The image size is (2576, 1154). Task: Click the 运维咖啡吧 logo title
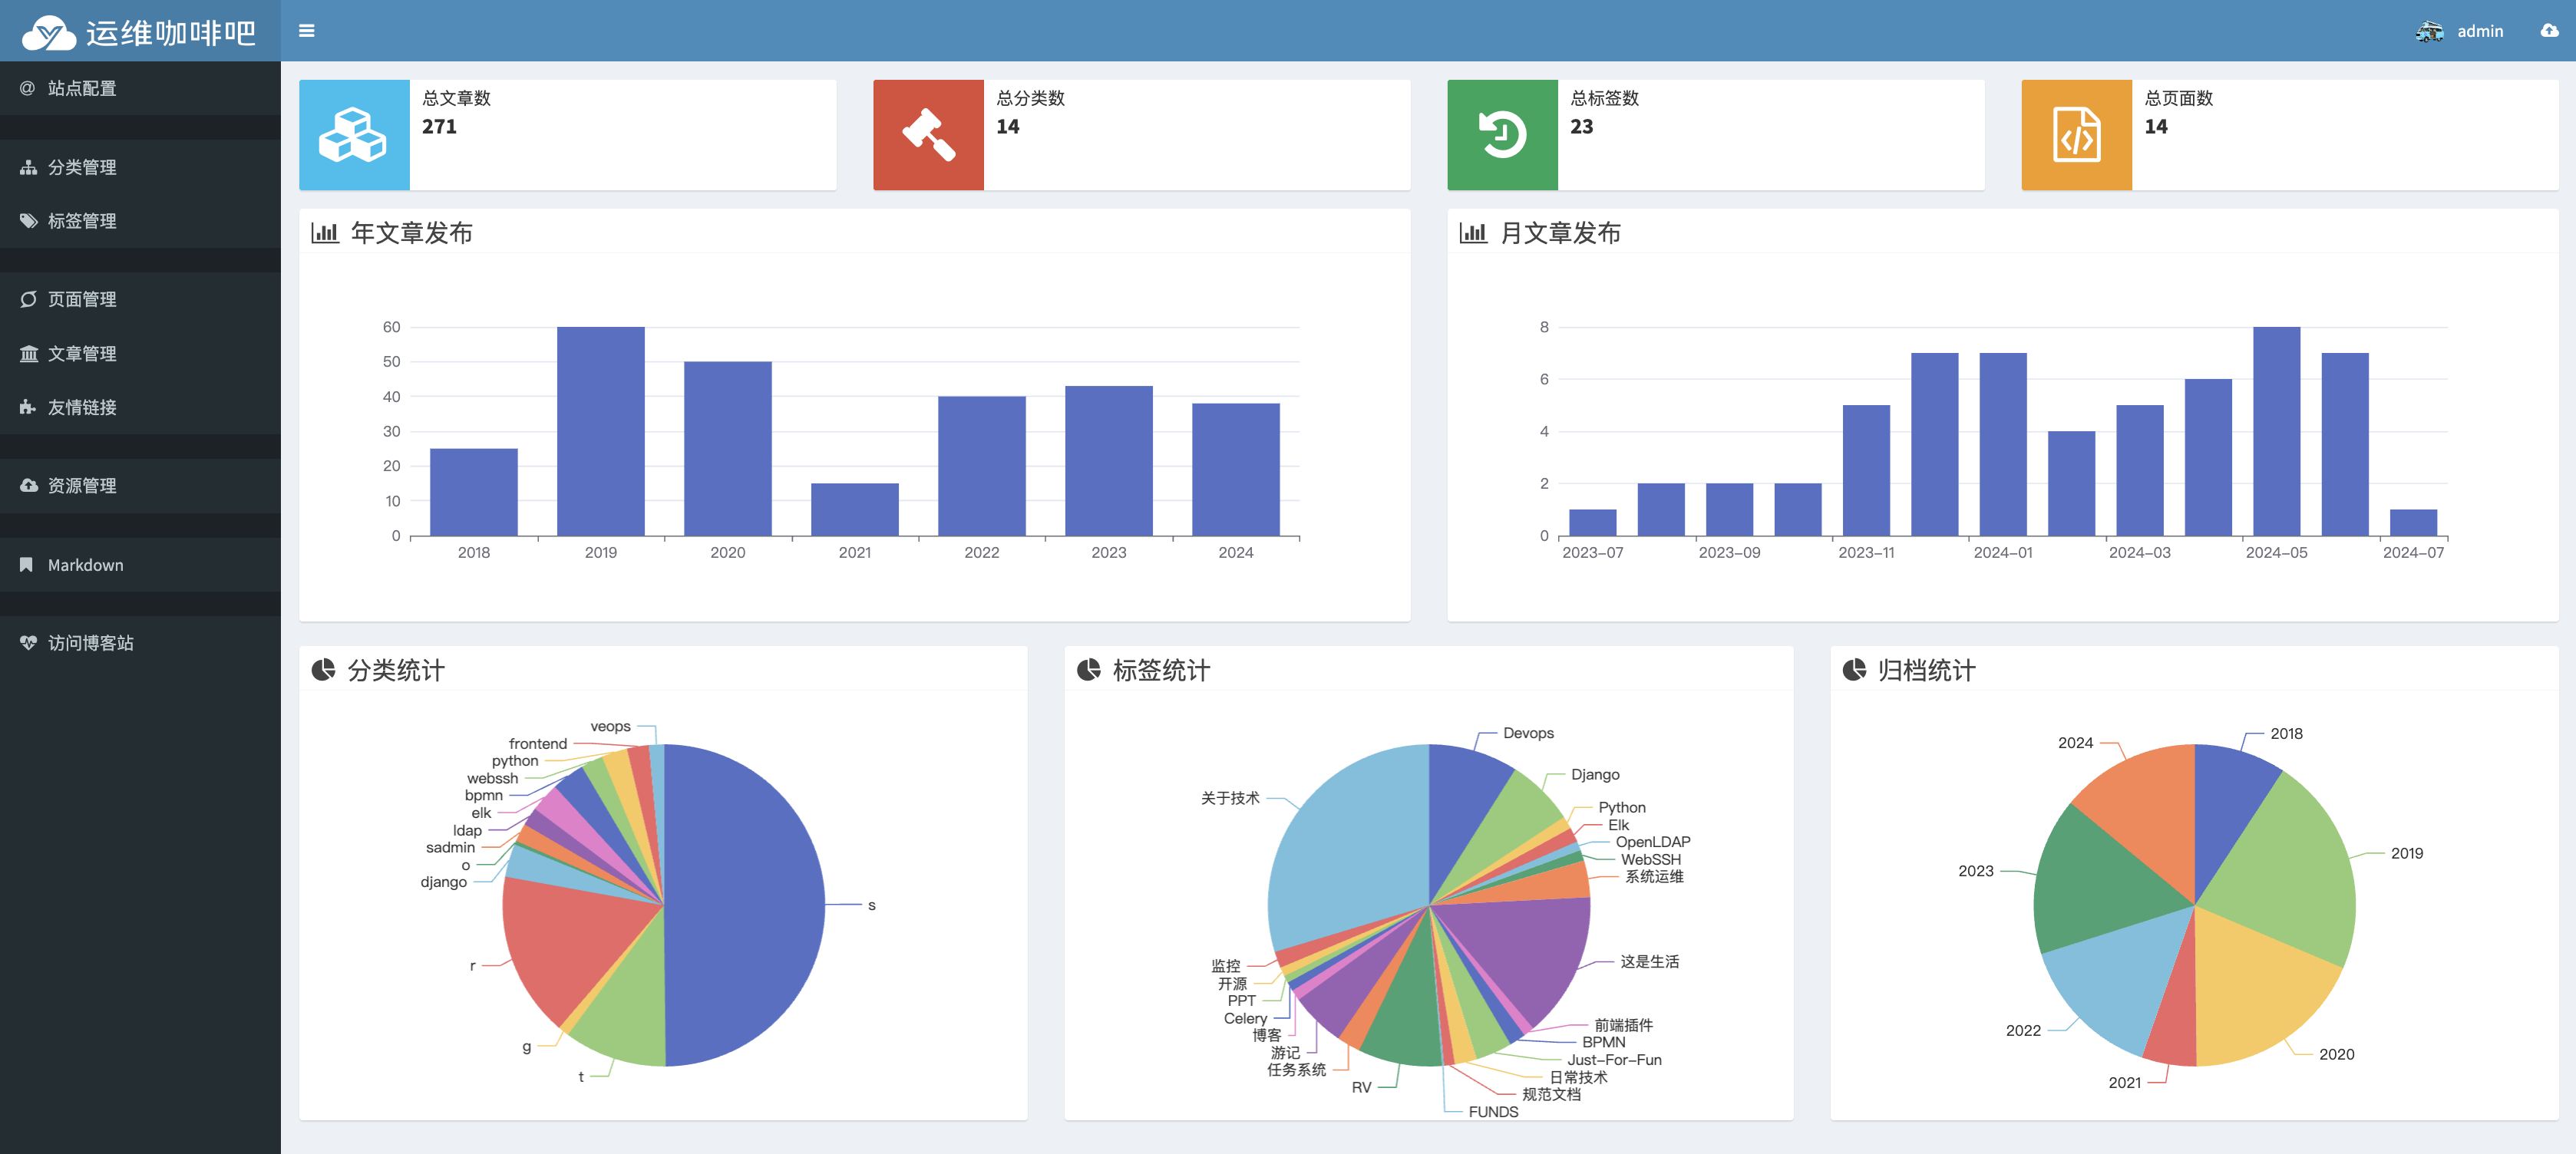(170, 33)
